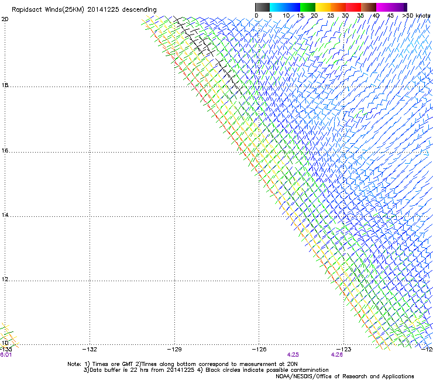Viewport: 433px width, 380px height.
Task: Click the longitude axis label '-132'
Action: [x=90, y=350]
